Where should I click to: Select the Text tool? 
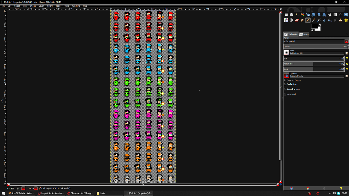(x=340, y=14)
